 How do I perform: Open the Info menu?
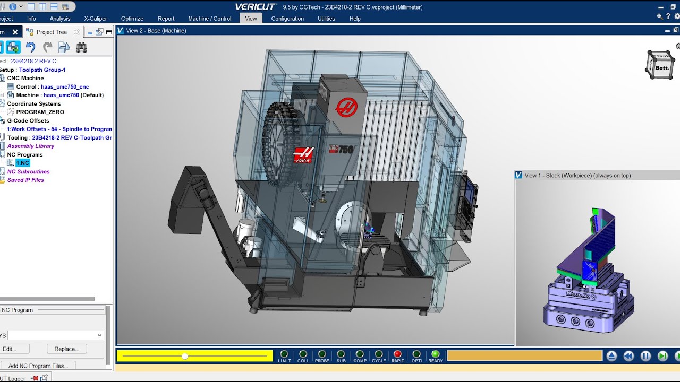coord(31,19)
